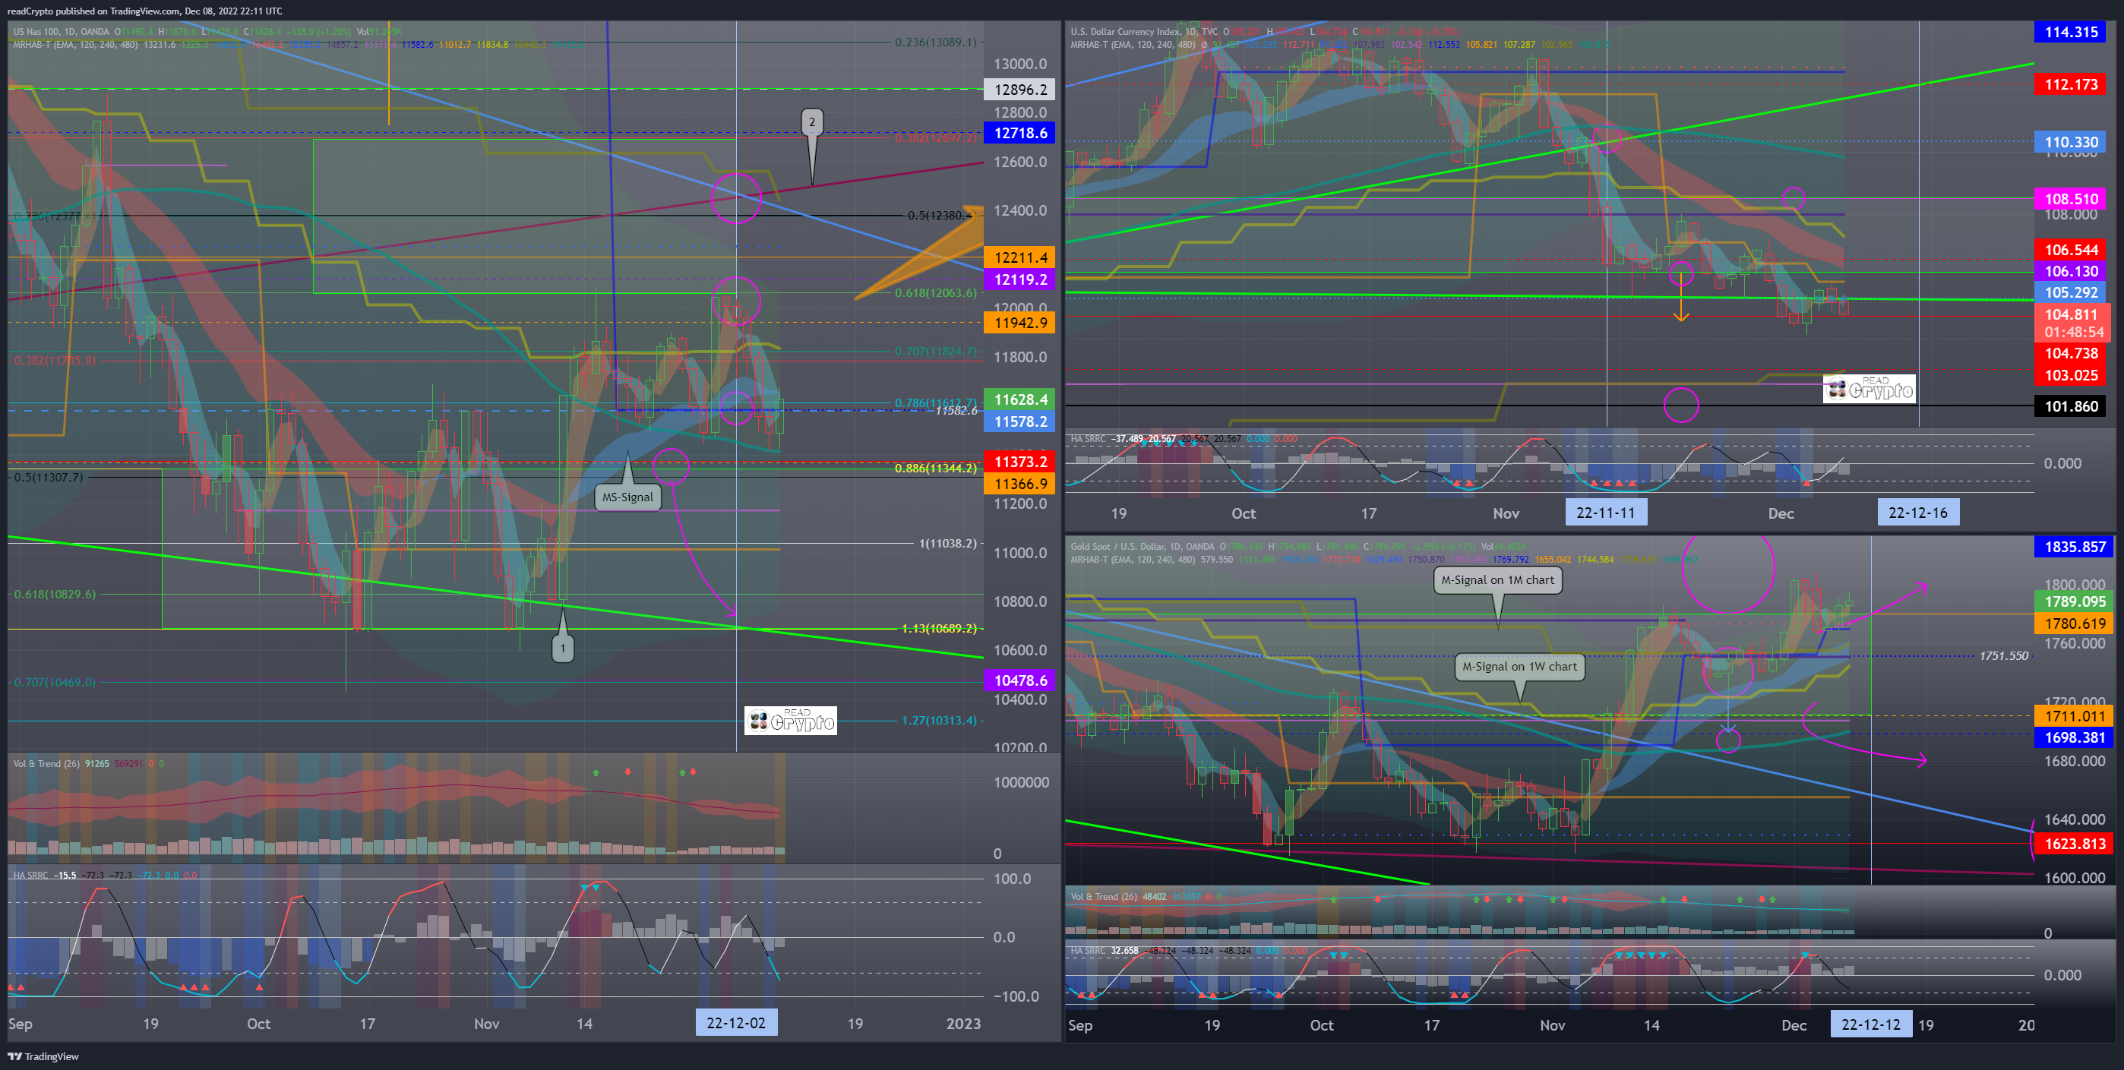The height and width of the screenshot is (1070, 2124).
Task: Click the green 1789.095 gold price label
Action: coord(2074,601)
